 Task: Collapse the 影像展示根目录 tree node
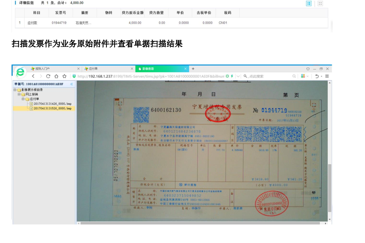point(15,90)
